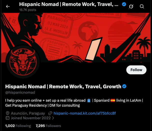Click the @hispanicnomad handle
The width and height of the screenshot is (152, 131).
[x=20, y=92]
